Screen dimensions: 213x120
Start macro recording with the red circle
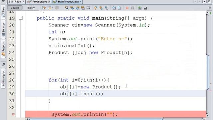(x=127, y=8)
